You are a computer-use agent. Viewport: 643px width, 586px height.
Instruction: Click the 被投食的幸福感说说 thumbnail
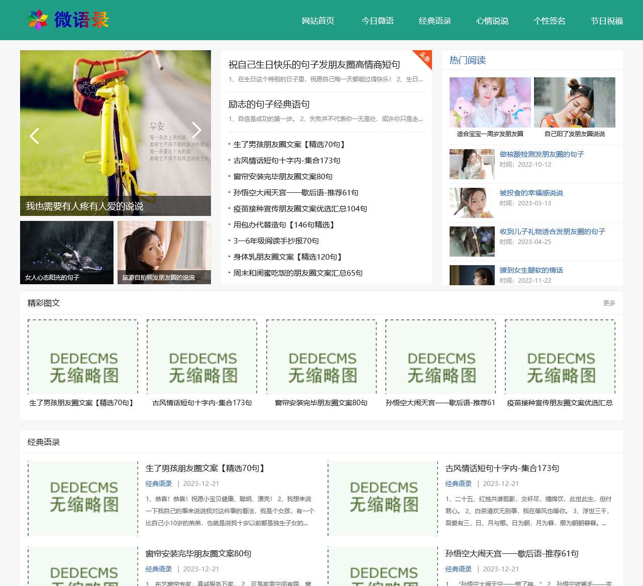[x=472, y=203]
